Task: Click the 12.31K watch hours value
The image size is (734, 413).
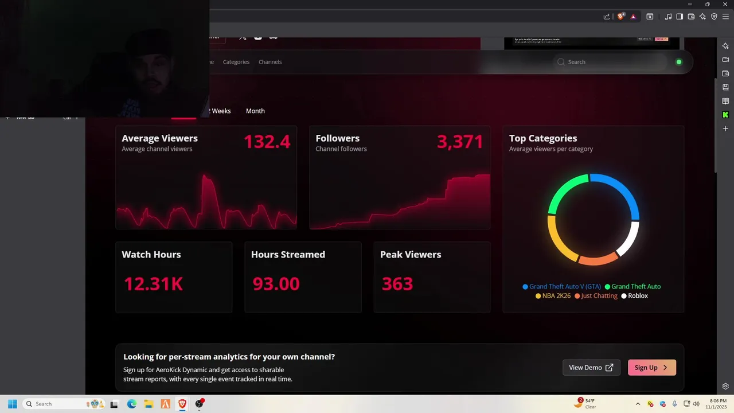Action: pos(153,283)
